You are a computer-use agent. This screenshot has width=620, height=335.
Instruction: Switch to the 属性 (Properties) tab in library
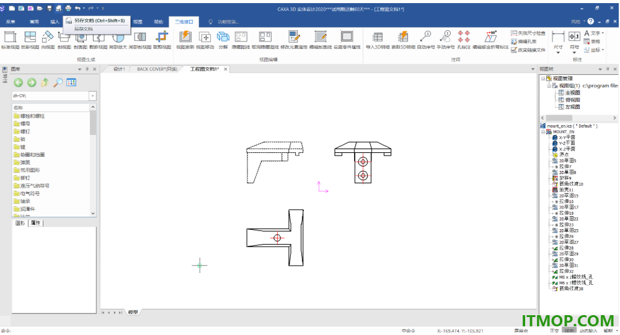[x=35, y=223]
